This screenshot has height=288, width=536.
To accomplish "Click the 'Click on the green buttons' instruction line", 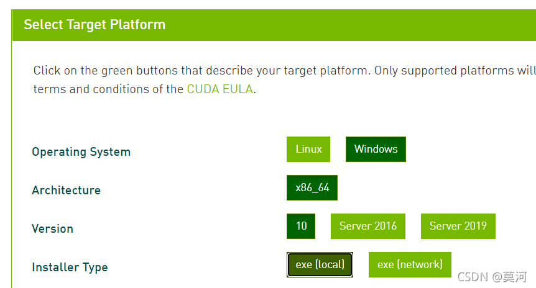I will coord(284,71).
